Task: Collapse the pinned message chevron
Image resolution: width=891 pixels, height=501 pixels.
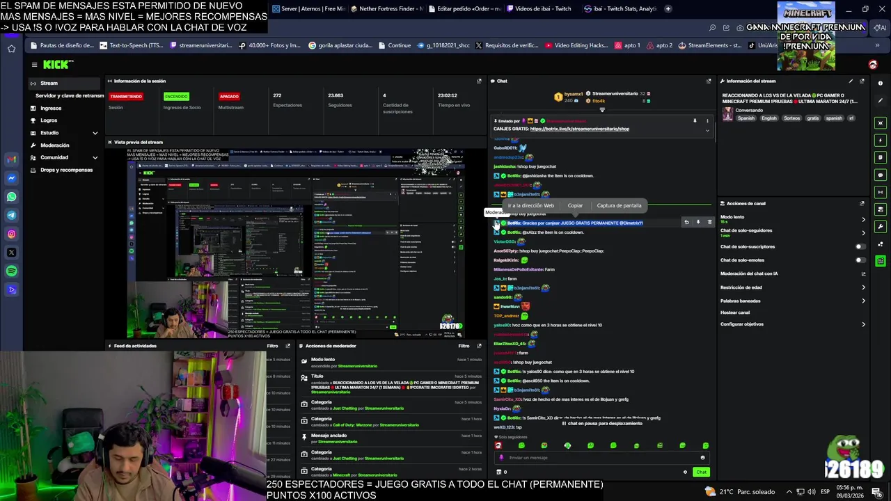Action: [x=707, y=130]
